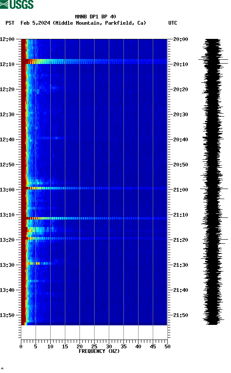Click the seismogram waveform bottom near 21:53

[x=213, y=323]
